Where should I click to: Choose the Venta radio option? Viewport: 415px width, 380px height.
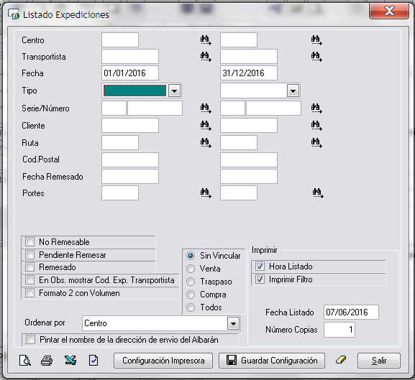pyautogui.click(x=191, y=269)
